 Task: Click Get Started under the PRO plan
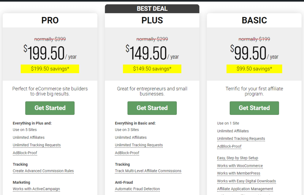tap(50, 108)
